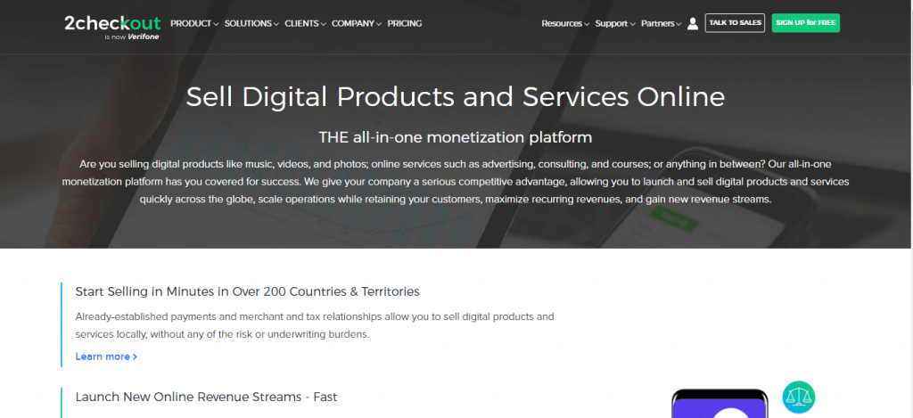Click paragraph starting 'Already-established payments and merchant'
The height and width of the screenshot is (418, 913).
(315, 326)
